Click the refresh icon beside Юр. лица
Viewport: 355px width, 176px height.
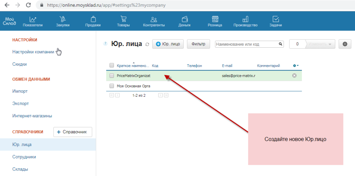147,44
